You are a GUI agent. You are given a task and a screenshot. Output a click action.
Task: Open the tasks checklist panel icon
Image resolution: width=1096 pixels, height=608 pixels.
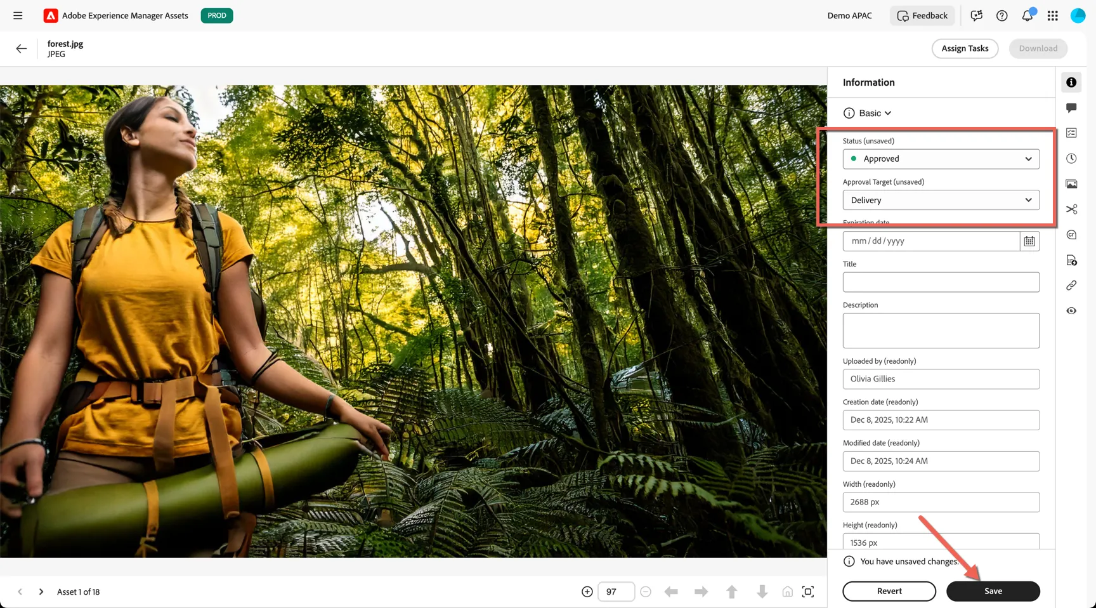click(1071, 133)
